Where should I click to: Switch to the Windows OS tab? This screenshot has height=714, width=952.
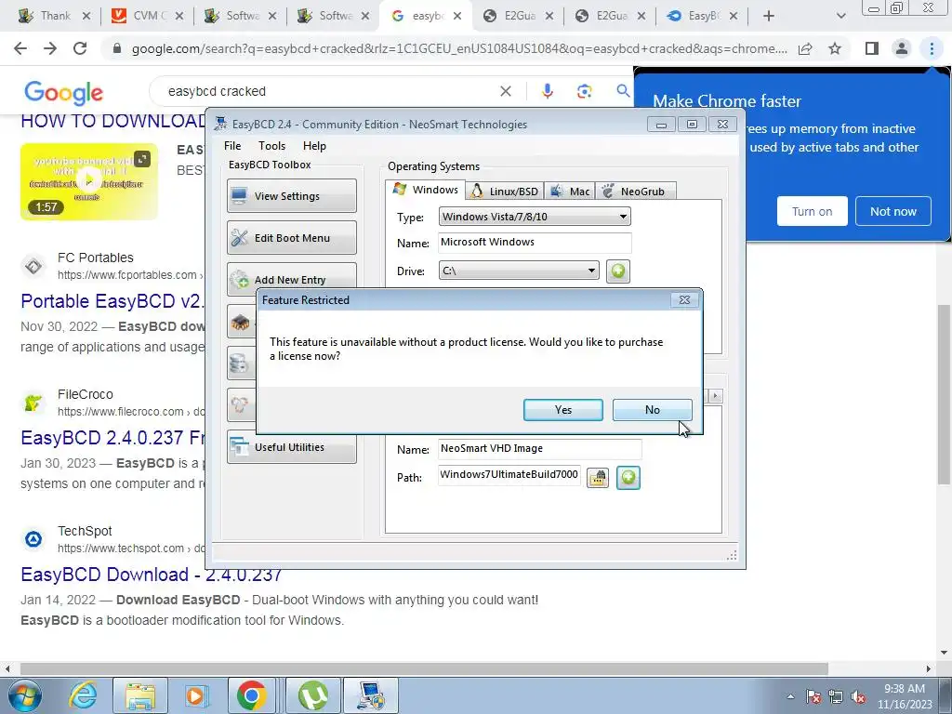point(426,190)
